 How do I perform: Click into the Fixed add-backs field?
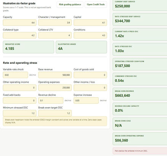20,100
